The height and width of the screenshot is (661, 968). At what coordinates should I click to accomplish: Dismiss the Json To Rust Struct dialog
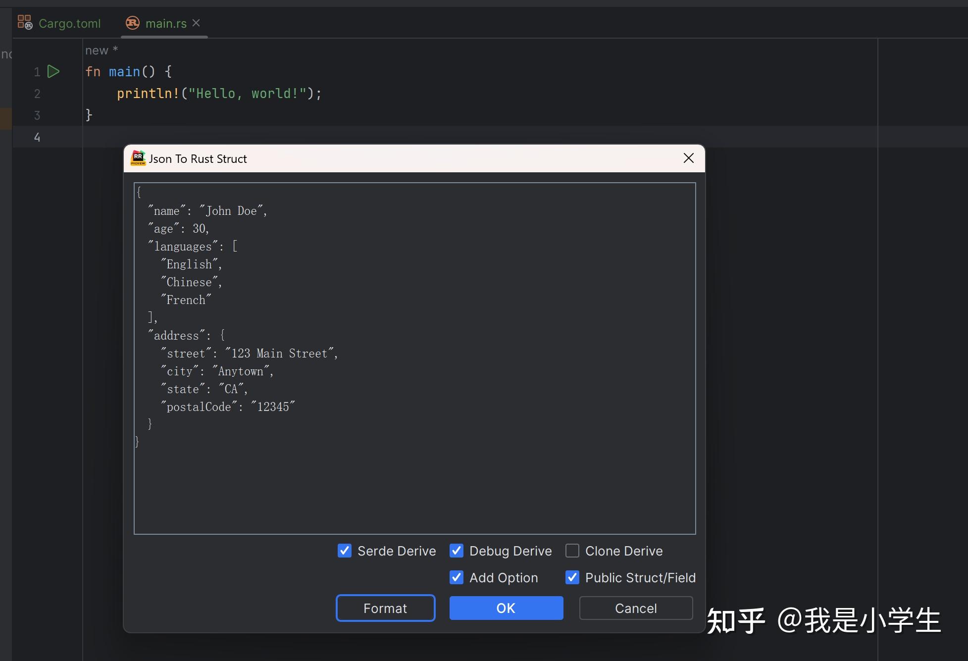point(688,158)
